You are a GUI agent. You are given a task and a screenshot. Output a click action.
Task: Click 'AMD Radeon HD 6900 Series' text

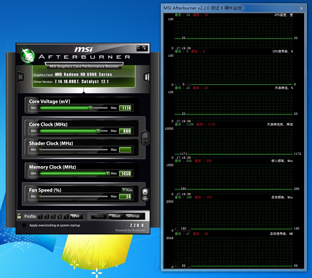click(83, 74)
